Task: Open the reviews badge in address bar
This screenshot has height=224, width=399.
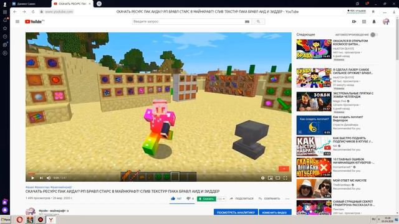Action: [357, 11]
